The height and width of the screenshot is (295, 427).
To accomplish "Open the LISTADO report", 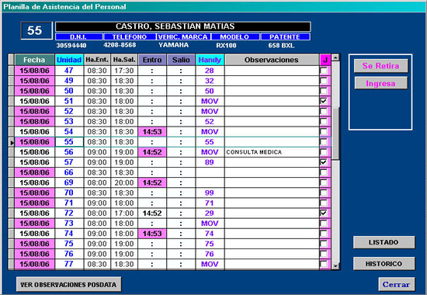I will coord(384,242).
